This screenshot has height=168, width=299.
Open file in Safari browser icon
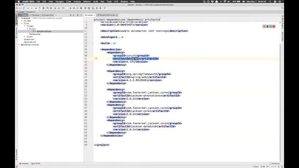click(x=271, y=27)
